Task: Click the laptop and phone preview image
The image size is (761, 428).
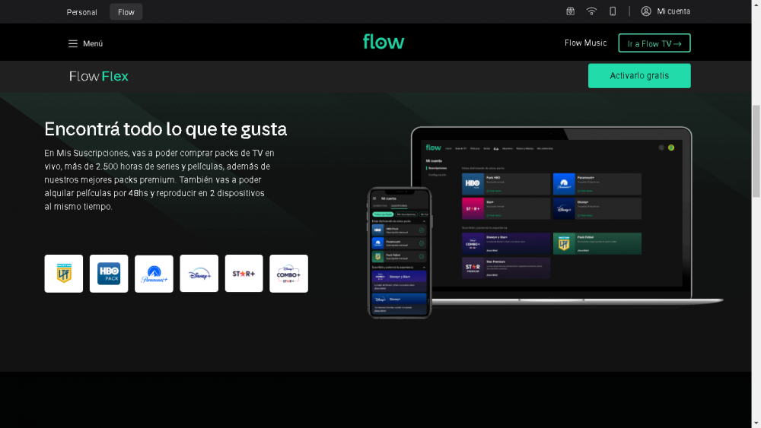Action: [x=544, y=220]
